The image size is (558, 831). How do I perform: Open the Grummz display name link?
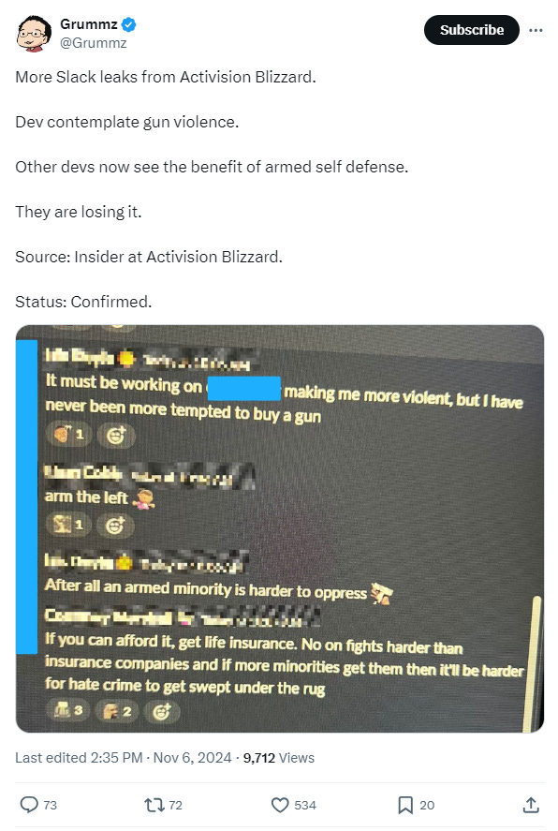pyautogui.click(x=88, y=24)
